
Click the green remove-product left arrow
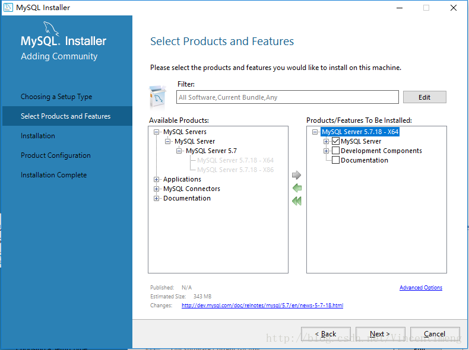[x=297, y=188]
